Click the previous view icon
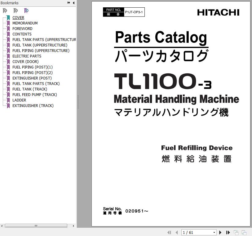Screen dimensions: 252x236 [x=236, y=233]
